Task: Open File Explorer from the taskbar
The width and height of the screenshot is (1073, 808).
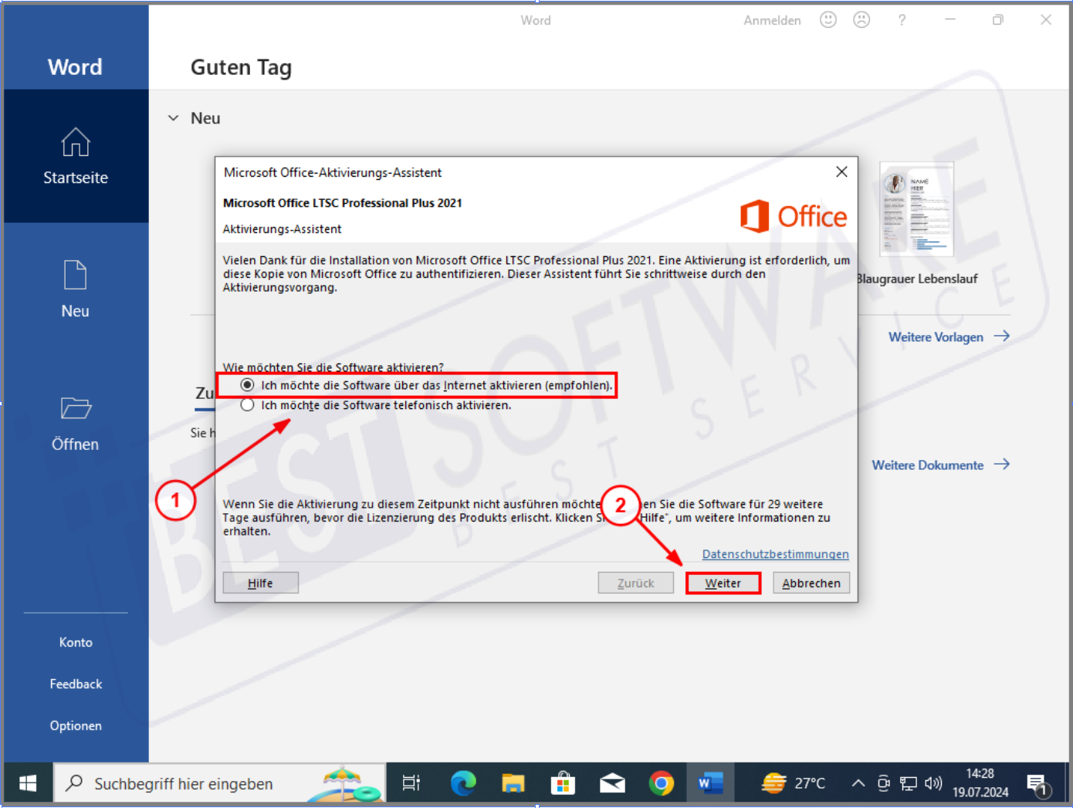Action: 513,783
